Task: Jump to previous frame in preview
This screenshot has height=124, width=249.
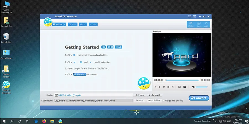Action: pyautogui.click(x=155, y=87)
